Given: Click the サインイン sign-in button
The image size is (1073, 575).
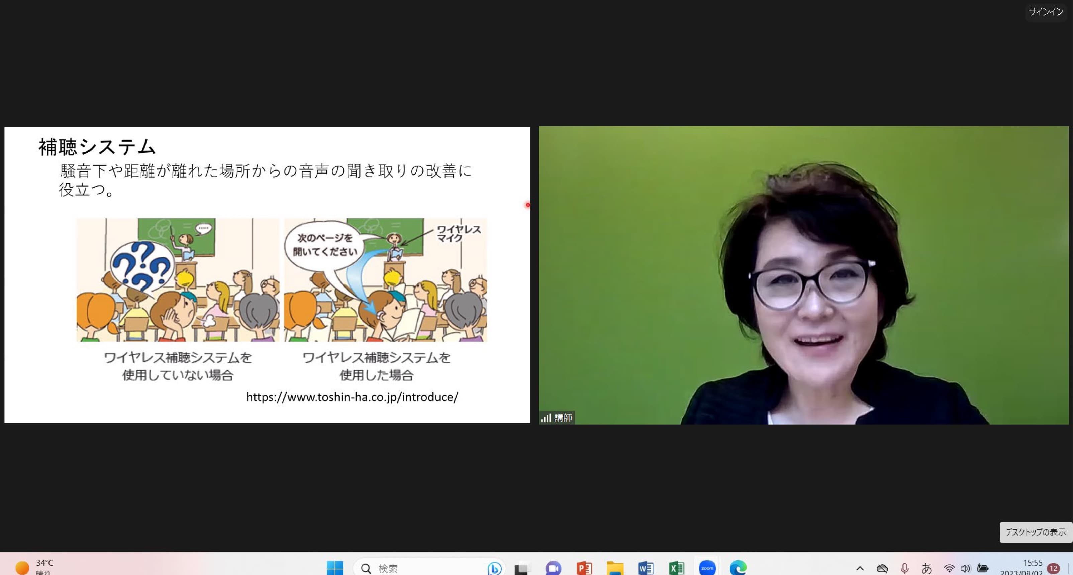Looking at the screenshot, I should coord(1046,12).
